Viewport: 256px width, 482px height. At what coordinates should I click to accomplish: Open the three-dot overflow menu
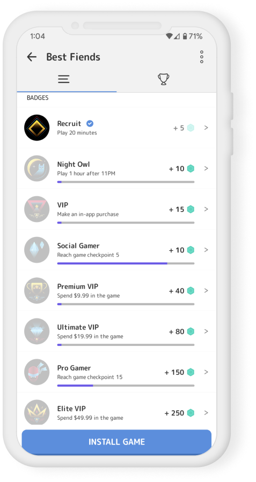[x=202, y=57]
